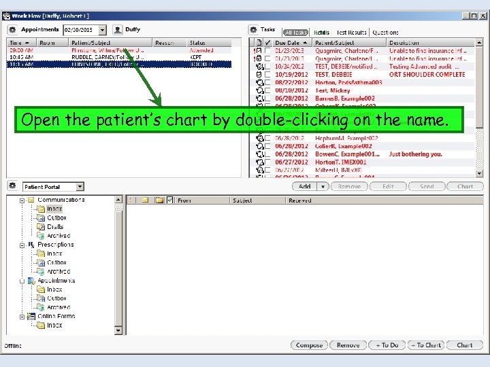Click task icon for HortonT, IMEX001 row
Image resolution: width=490 pixels, height=367 pixels.
[x=260, y=162]
